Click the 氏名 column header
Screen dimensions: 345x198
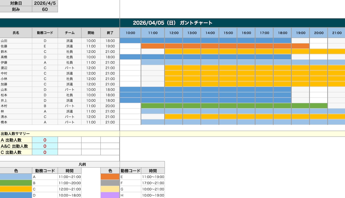pyautogui.click(x=16, y=33)
